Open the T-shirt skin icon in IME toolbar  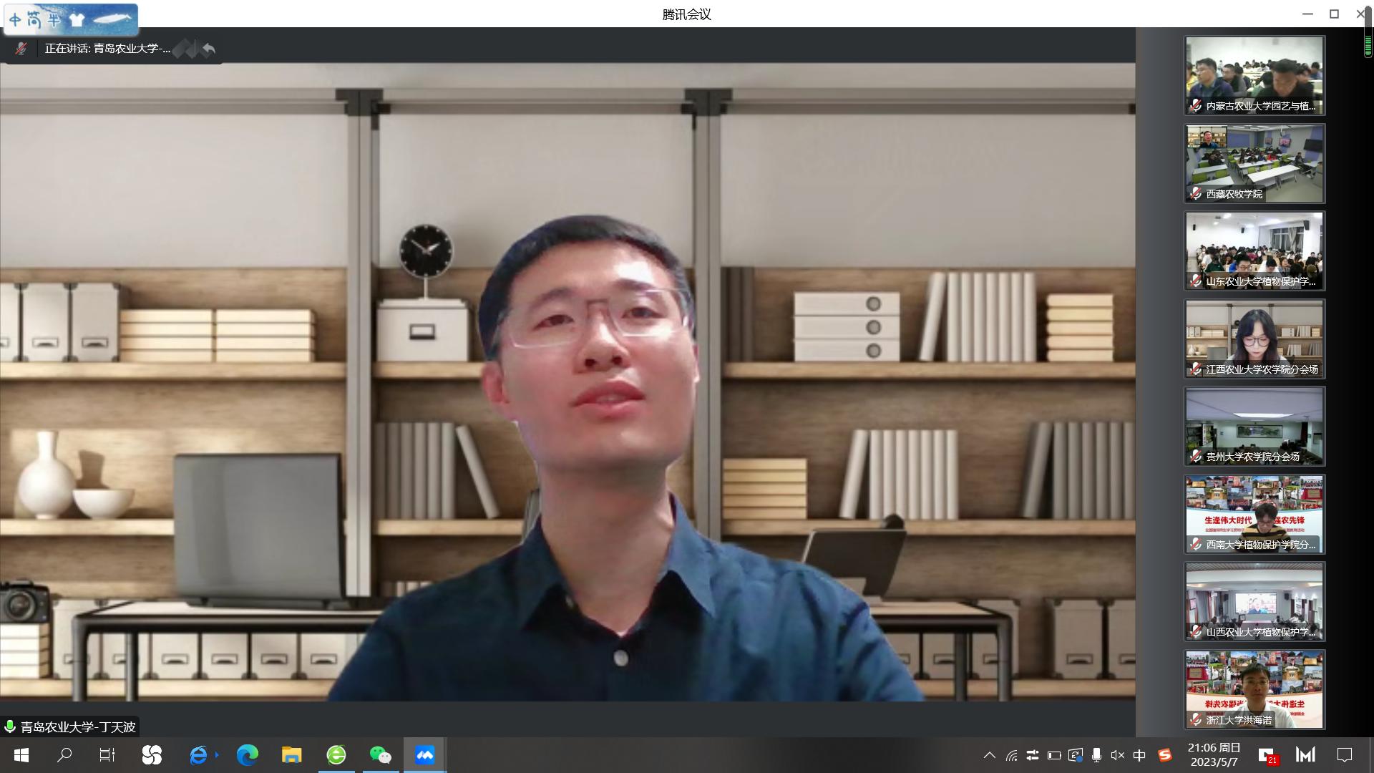pyautogui.click(x=77, y=19)
